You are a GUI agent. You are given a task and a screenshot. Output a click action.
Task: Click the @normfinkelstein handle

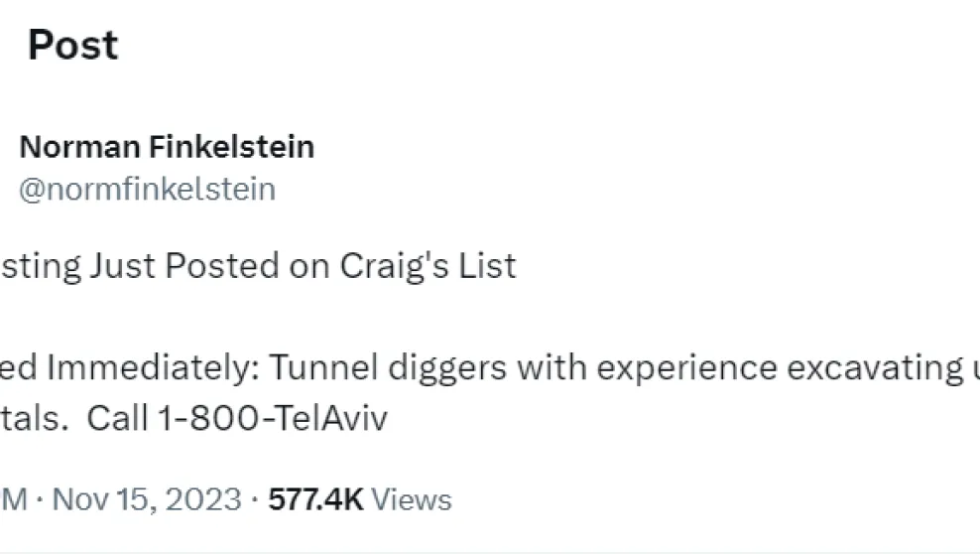point(147,189)
